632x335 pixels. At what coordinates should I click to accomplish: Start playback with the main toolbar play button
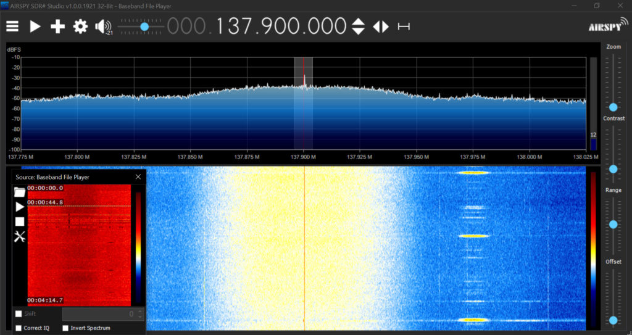pyautogui.click(x=35, y=27)
